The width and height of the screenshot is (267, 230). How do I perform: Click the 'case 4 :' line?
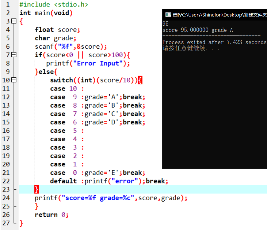(67, 139)
